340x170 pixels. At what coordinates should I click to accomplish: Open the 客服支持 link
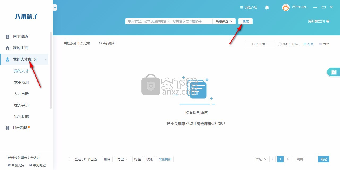(x=18, y=165)
